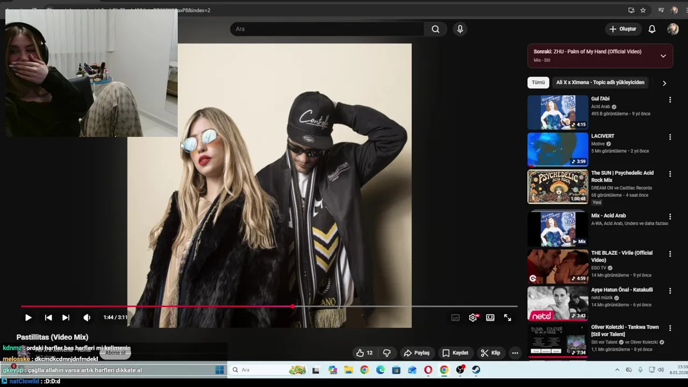Open options menu for Mix - Acid Arab
This screenshot has height=387, width=688.
pos(670,217)
